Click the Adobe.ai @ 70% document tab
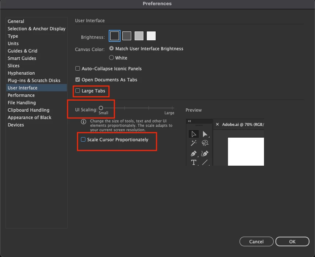Image resolution: width=315 pixels, height=257 pixels. coord(239,124)
